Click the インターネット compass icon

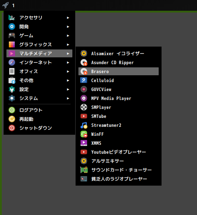(x=12, y=62)
